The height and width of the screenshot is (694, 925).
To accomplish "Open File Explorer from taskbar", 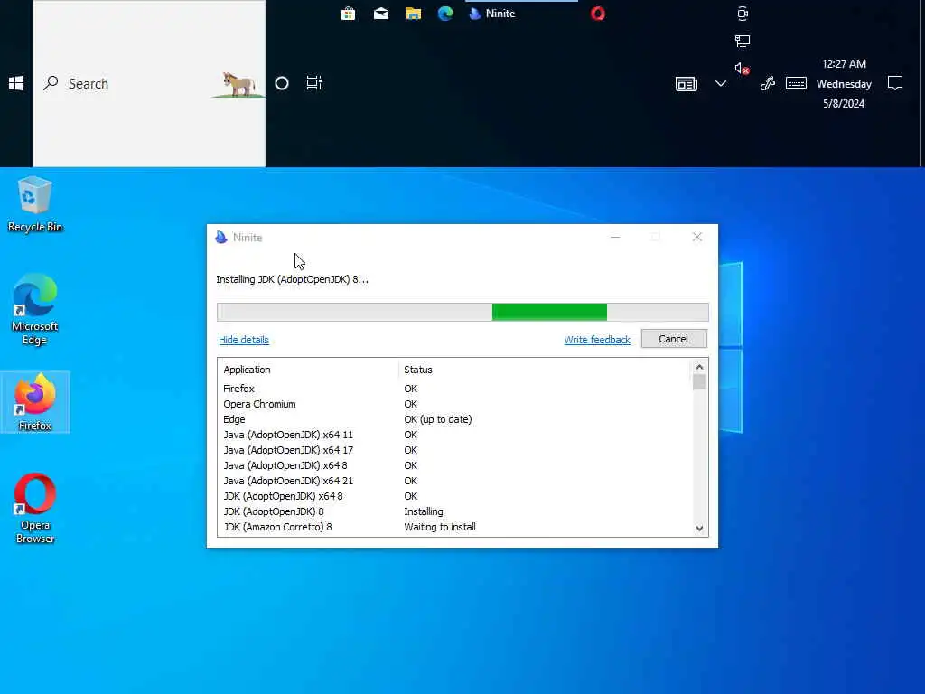I will click(x=414, y=13).
